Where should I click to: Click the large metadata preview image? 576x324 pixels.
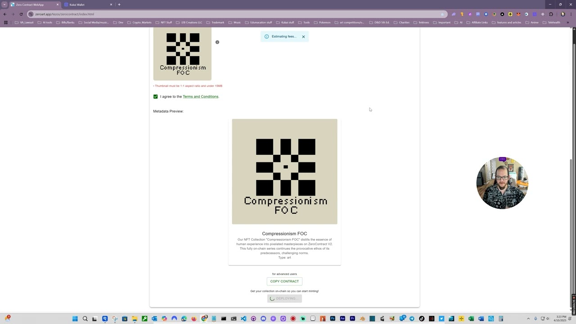(x=284, y=171)
